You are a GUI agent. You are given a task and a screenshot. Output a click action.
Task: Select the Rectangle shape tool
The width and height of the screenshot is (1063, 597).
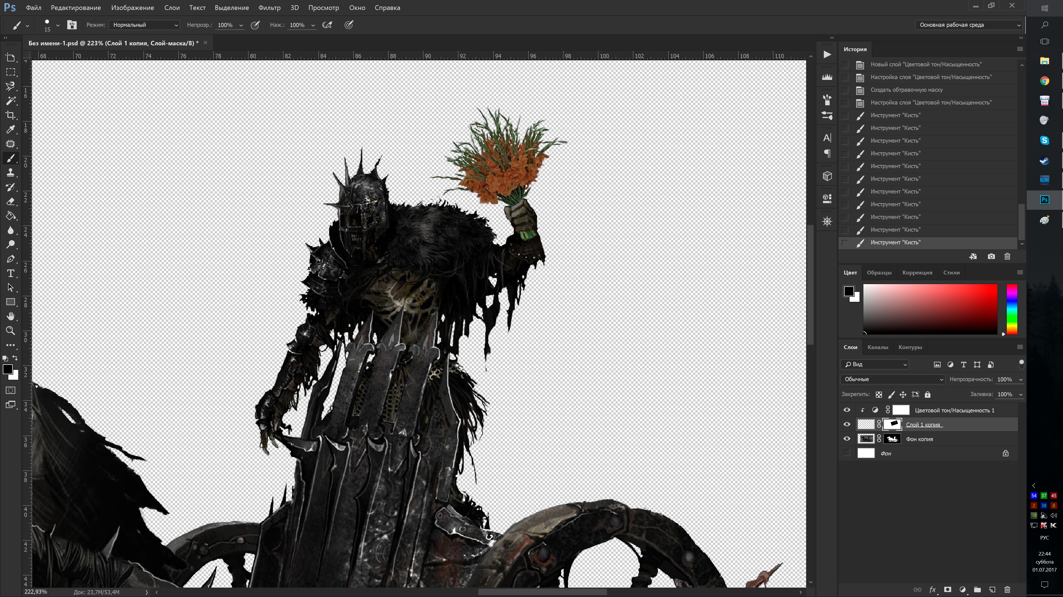pos(11,302)
